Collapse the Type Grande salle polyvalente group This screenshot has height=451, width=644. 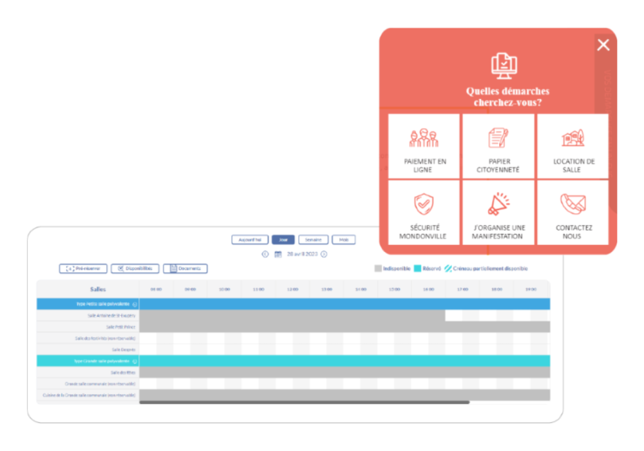(x=135, y=361)
